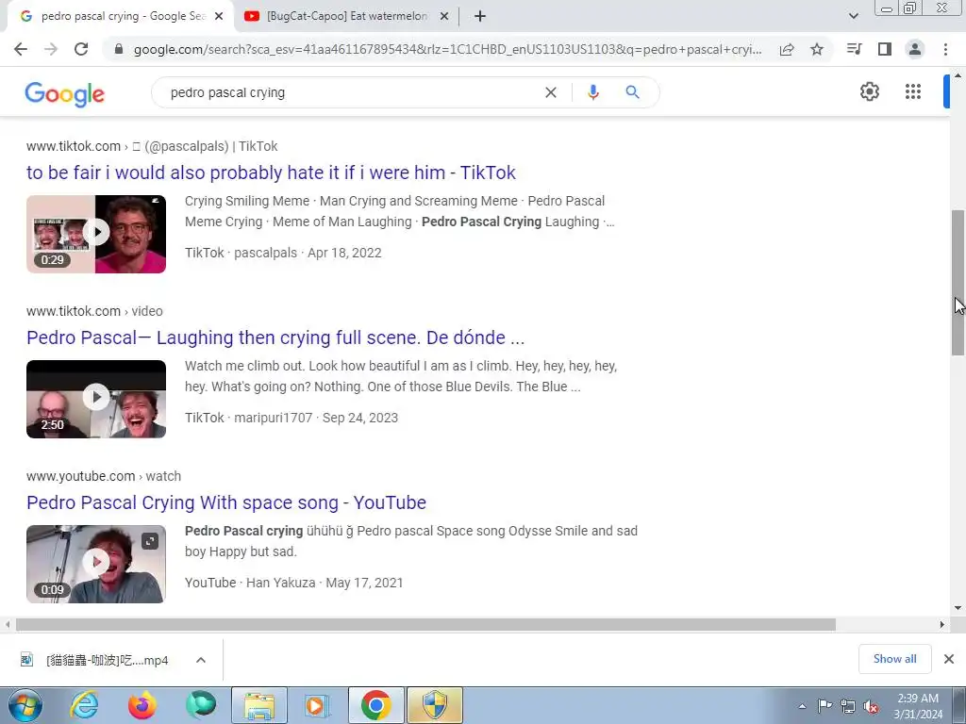Open the media player taskbar icon
Image resolution: width=966 pixels, height=724 pixels.
coord(318,705)
